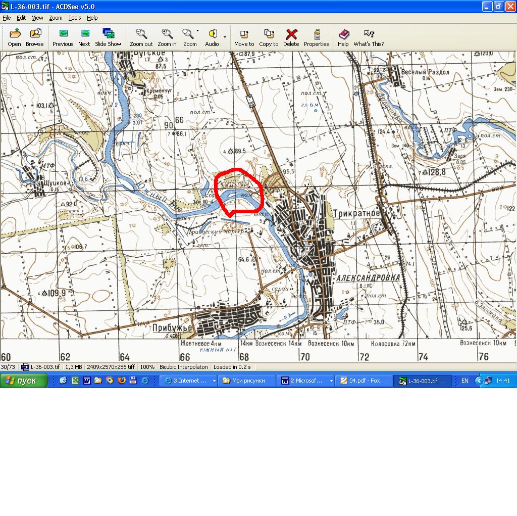Click the Copy to toolbar button
The image size is (517, 516).
pyautogui.click(x=269, y=37)
